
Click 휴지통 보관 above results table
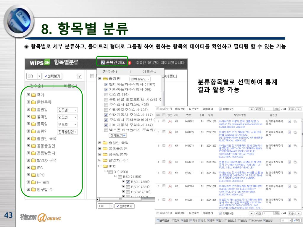pos(226,109)
